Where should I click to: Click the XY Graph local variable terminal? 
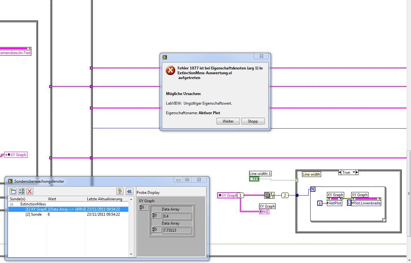[x=228, y=195]
